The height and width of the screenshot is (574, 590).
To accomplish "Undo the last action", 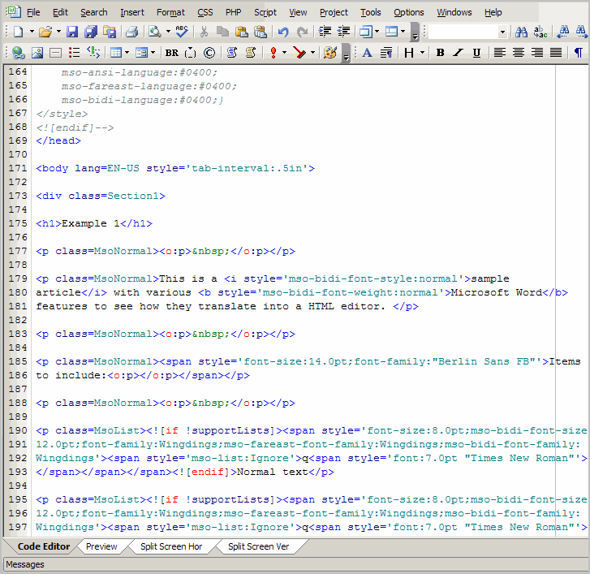I will coord(283,32).
